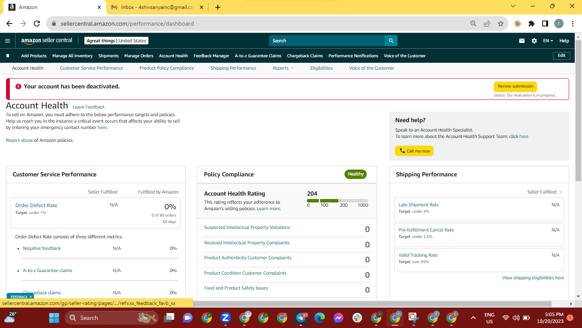Open the Eligibilities tab
Image resolution: width=582 pixels, height=328 pixels.
(321, 68)
